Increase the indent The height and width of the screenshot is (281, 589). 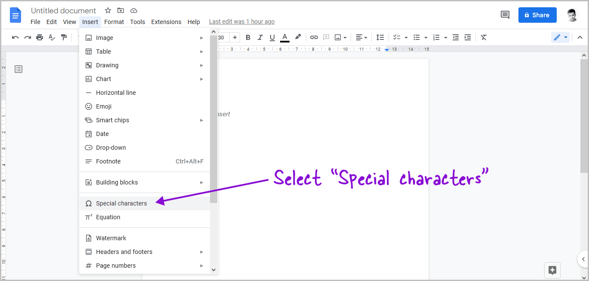point(468,37)
